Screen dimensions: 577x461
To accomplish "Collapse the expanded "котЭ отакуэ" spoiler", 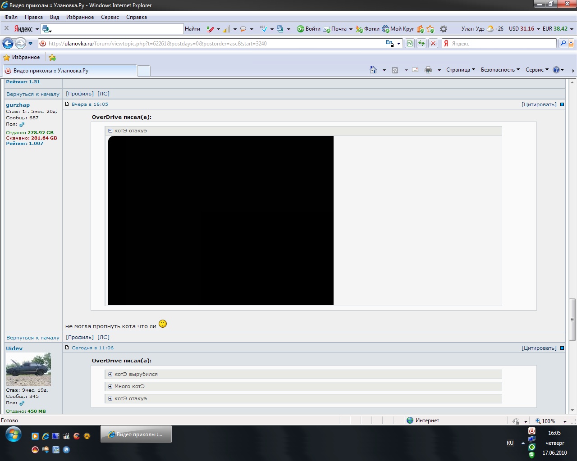I will click(110, 131).
